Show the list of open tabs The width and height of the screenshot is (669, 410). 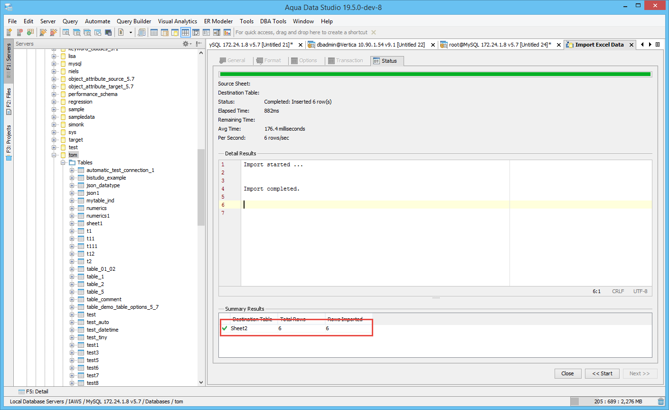658,44
